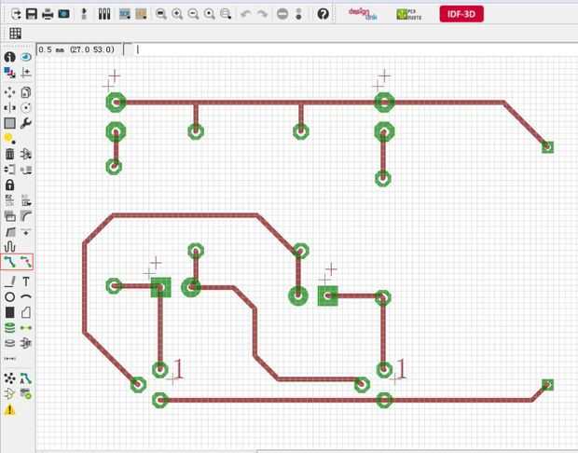Image resolution: width=578 pixels, height=453 pixels.
Task: Click the red IDF-3D button
Action: 461,14
